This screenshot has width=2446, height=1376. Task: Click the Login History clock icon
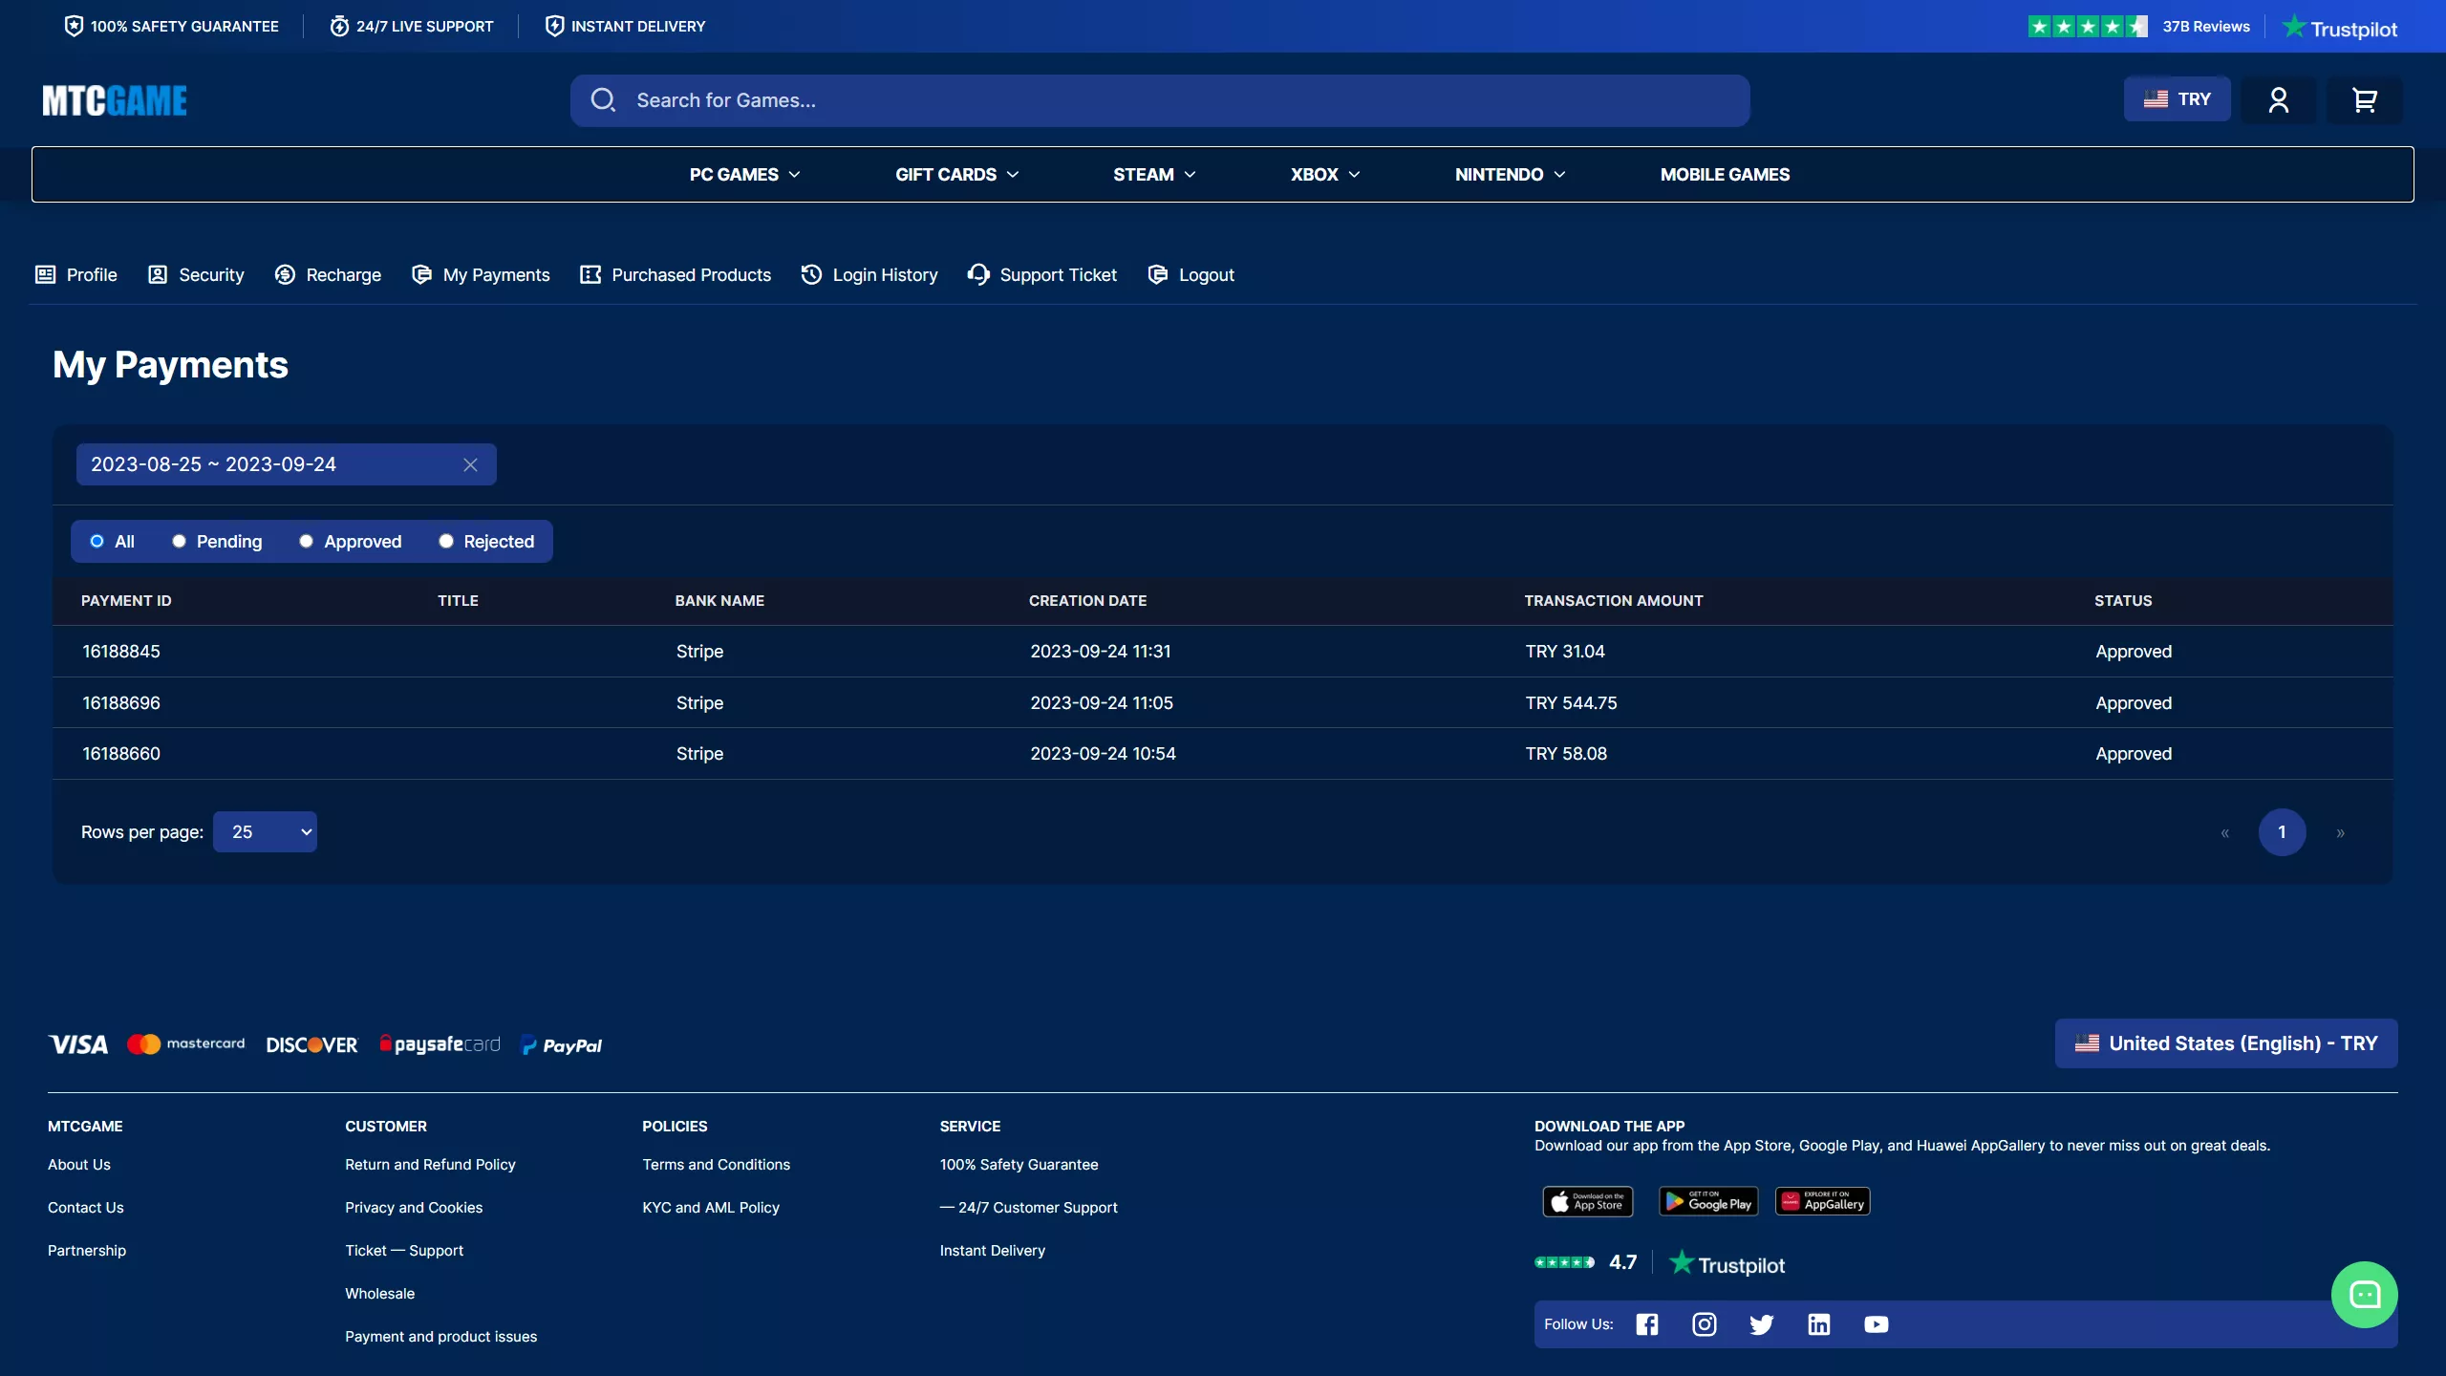(811, 275)
